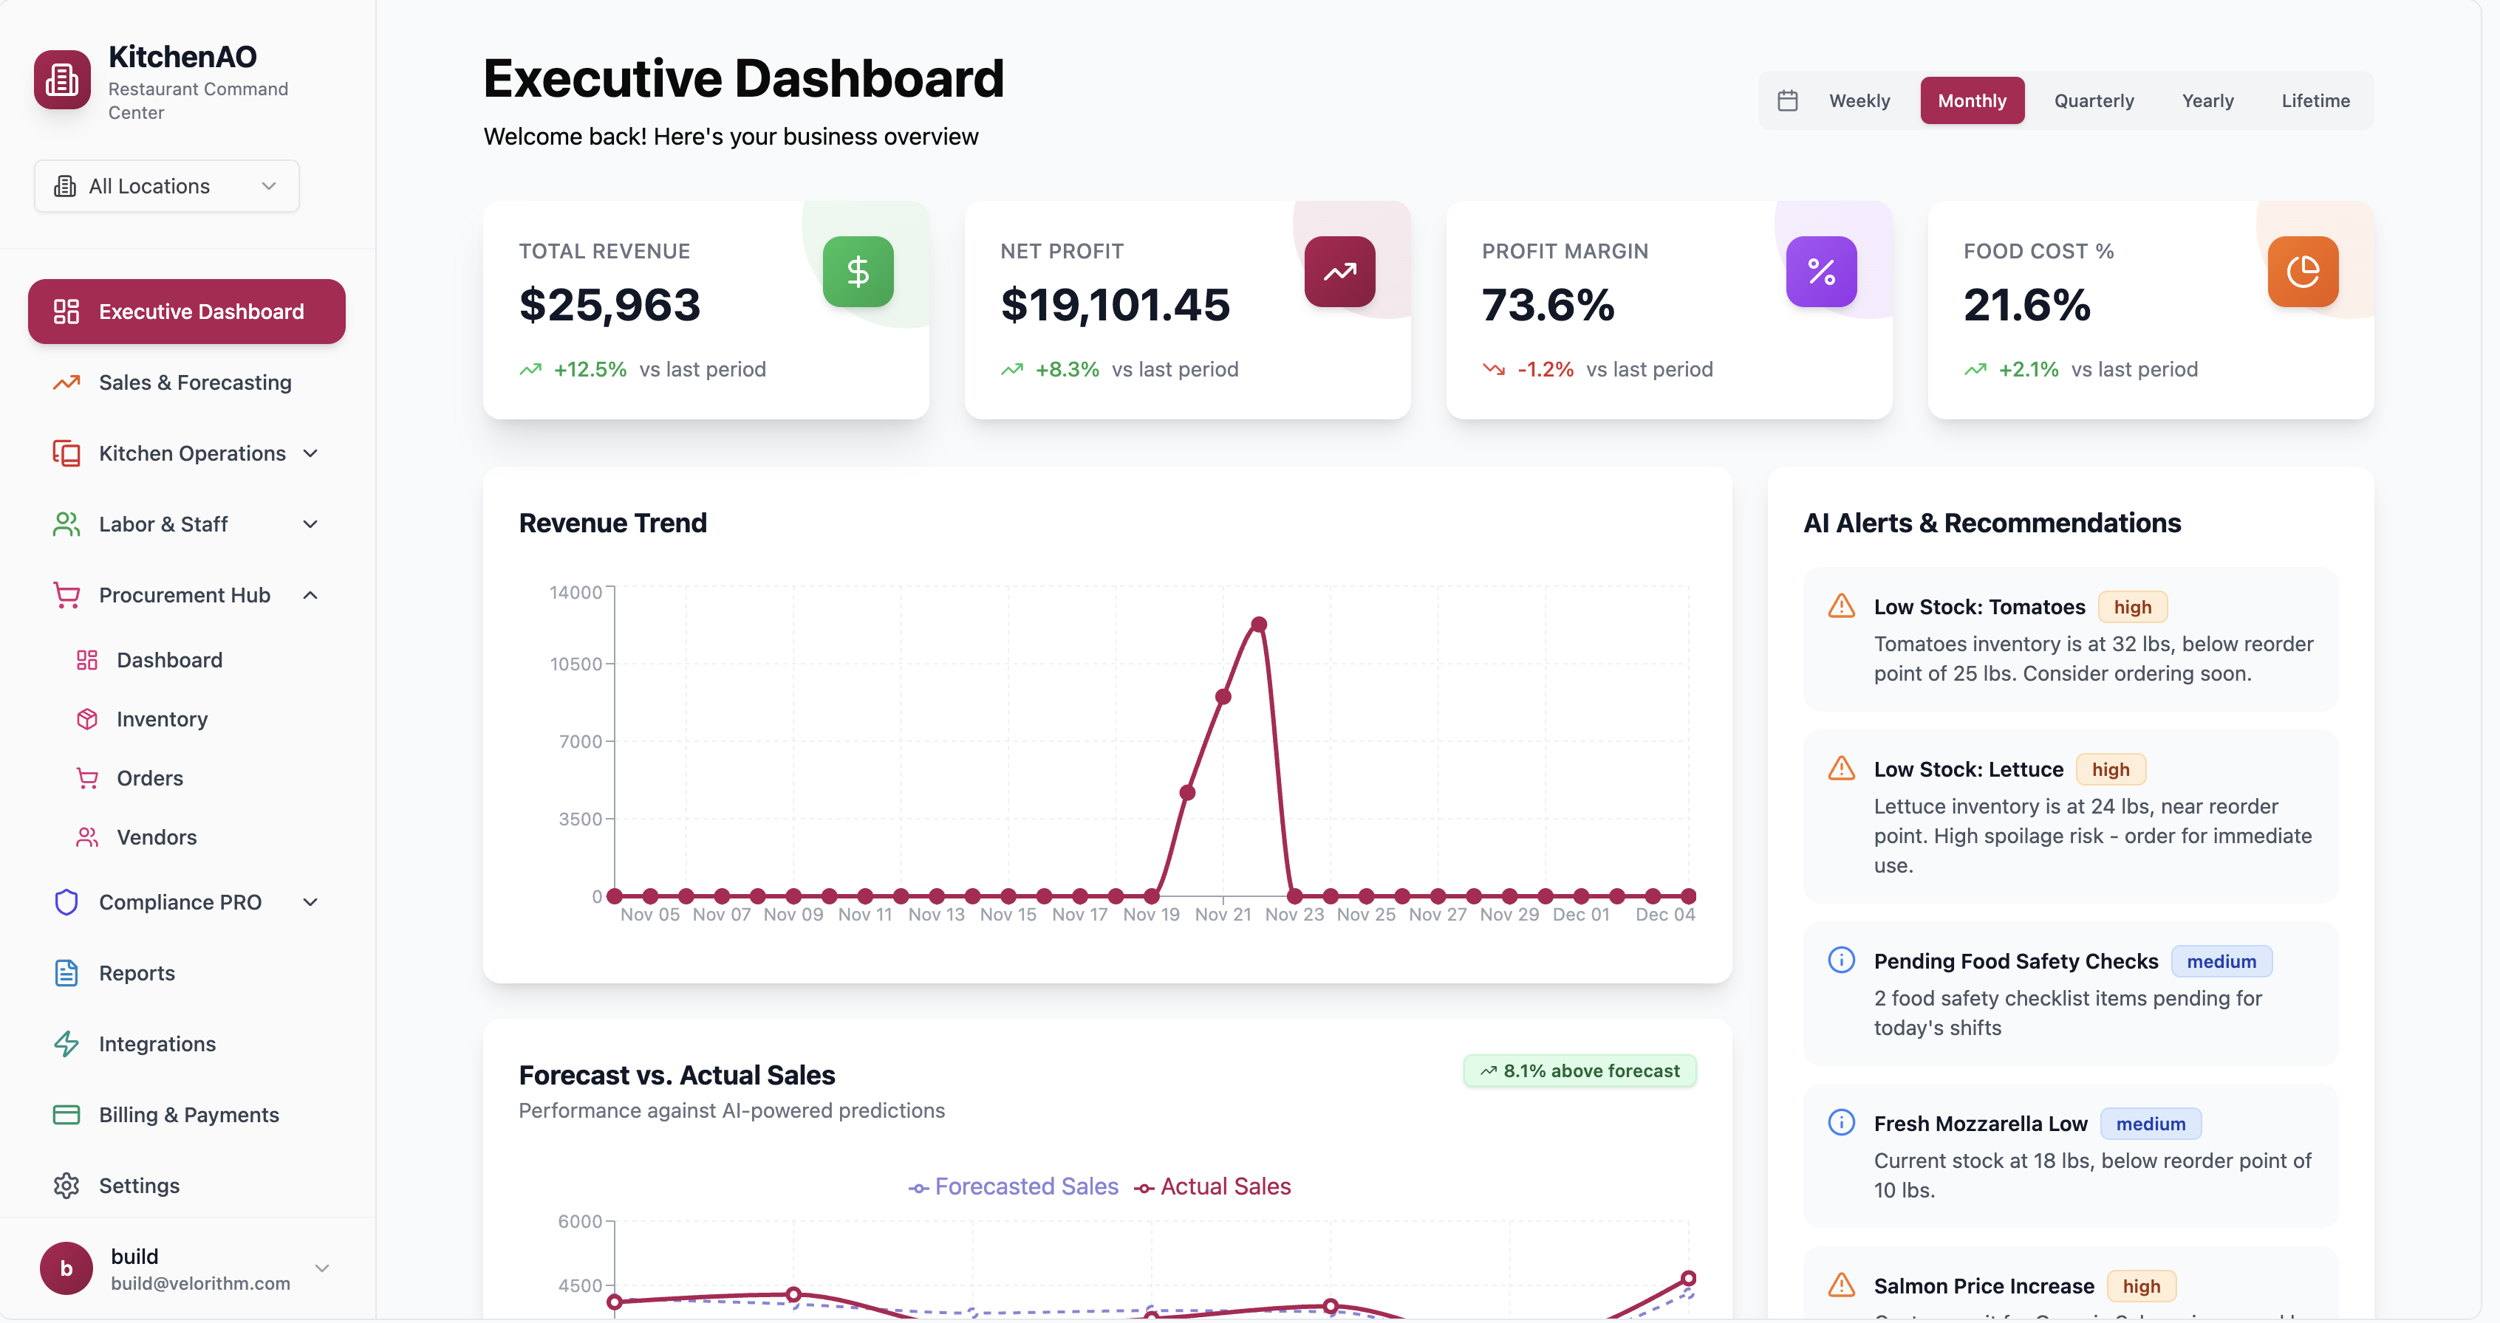Click the Billing & Payments card icon
This screenshot has height=1323, width=2500.
65,1115
